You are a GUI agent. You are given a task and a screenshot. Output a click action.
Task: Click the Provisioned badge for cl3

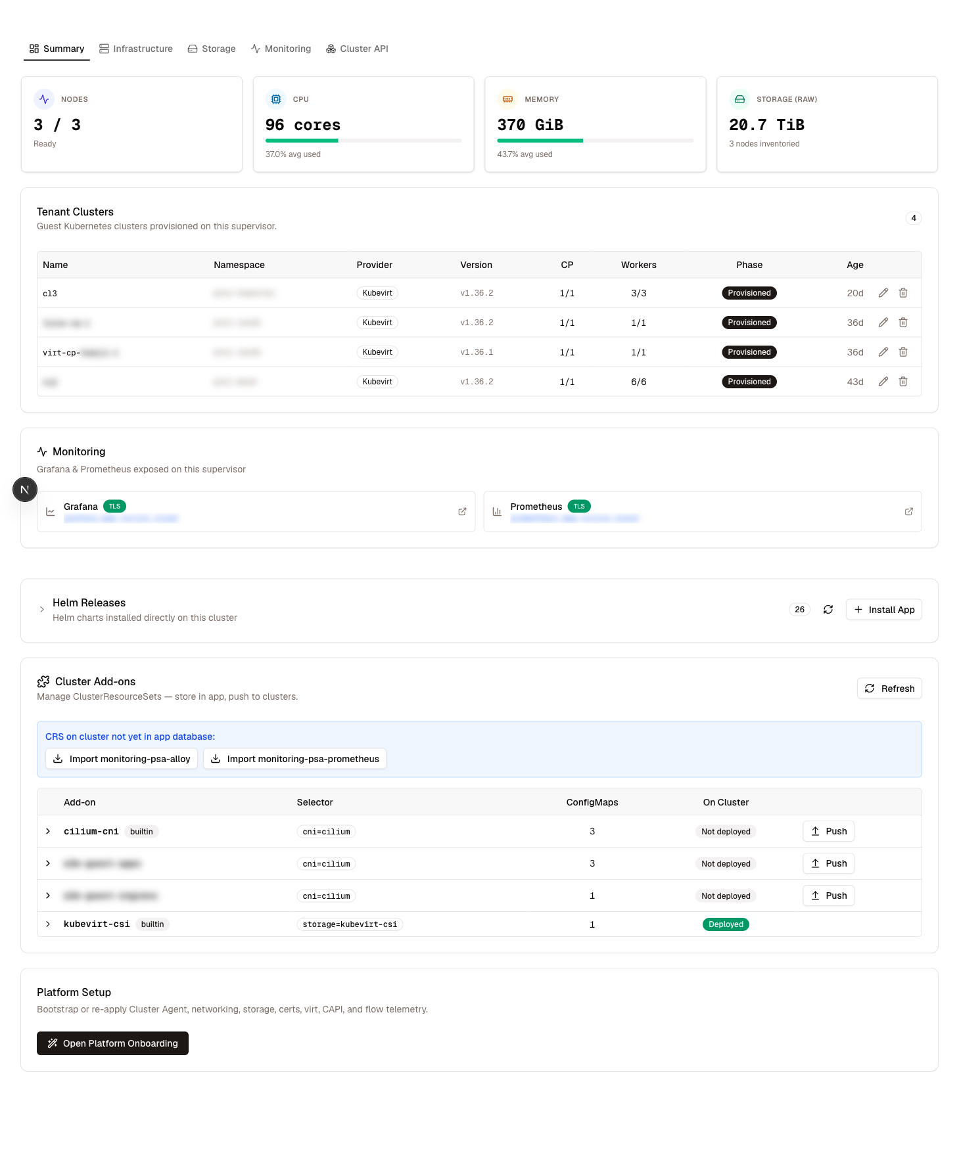click(749, 293)
